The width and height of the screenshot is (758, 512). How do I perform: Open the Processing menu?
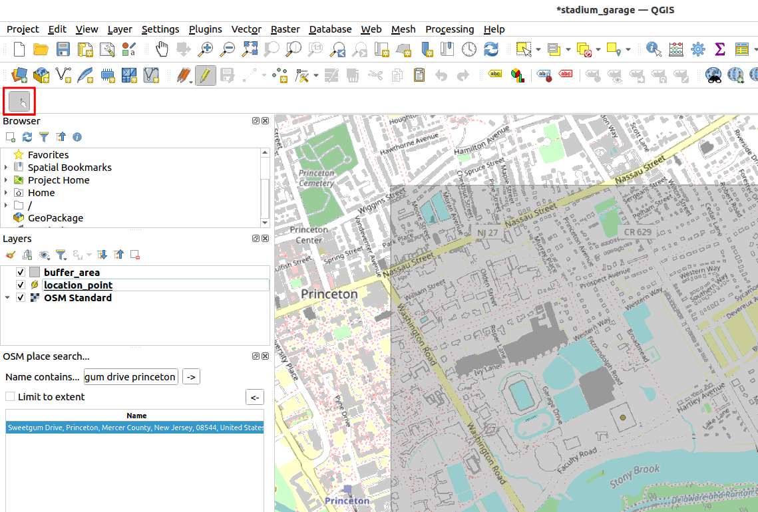pos(449,29)
